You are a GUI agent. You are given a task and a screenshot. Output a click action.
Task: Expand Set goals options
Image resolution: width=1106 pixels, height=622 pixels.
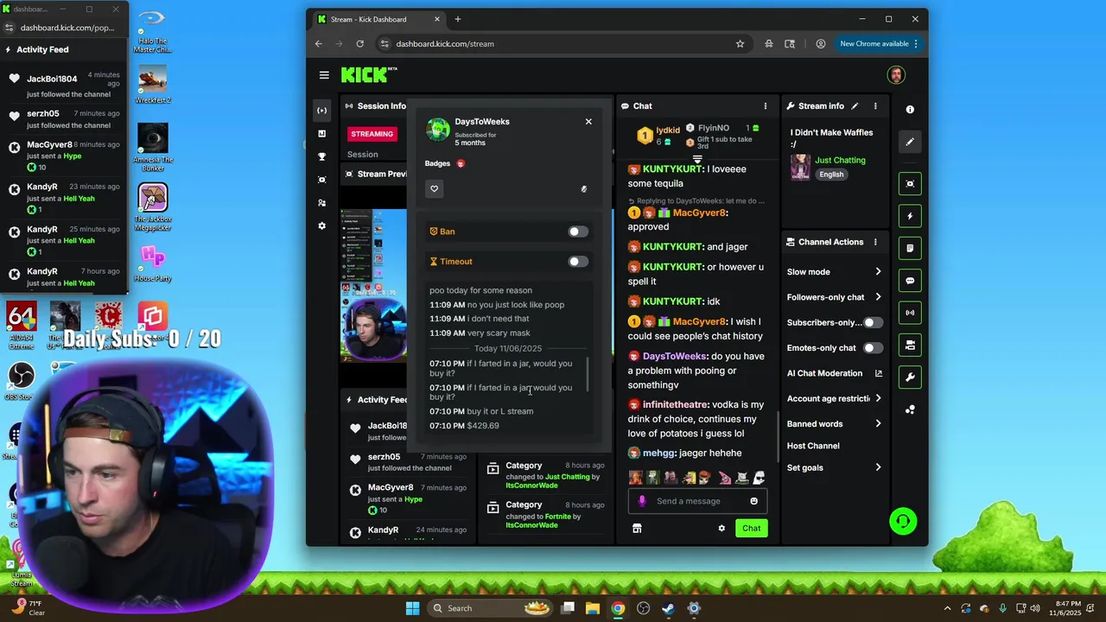pyautogui.click(x=878, y=467)
